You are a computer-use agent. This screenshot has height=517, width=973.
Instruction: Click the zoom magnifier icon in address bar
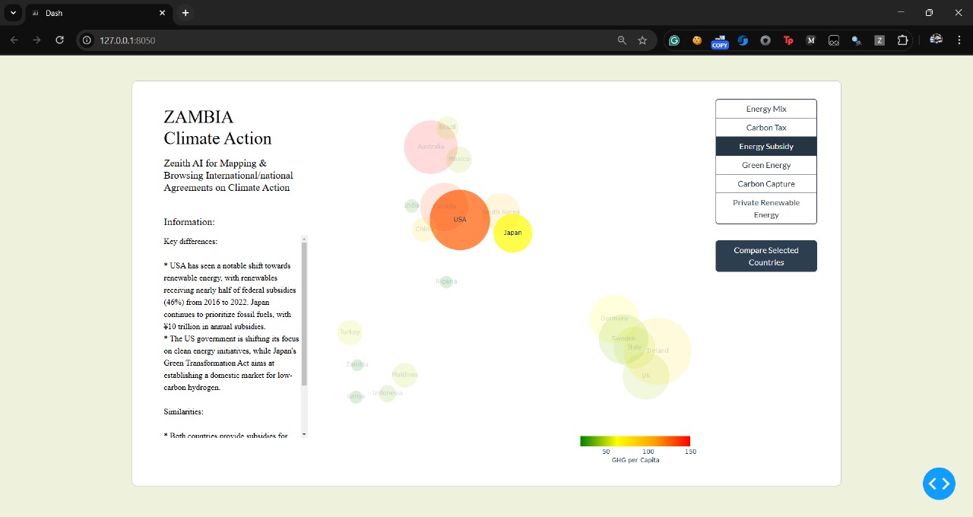click(622, 40)
